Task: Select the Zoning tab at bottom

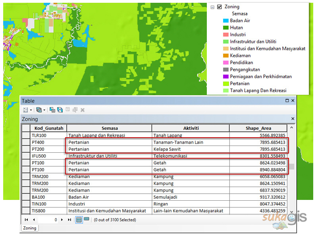Action: point(30,228)
